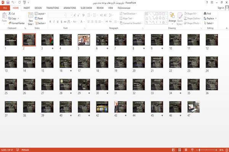Open the Font size combo box
The height and width of the screenshot is (152, 229).
[69, 15]
